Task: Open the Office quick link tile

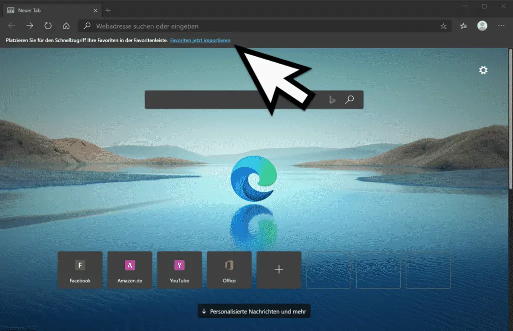Action: point(229,270)
